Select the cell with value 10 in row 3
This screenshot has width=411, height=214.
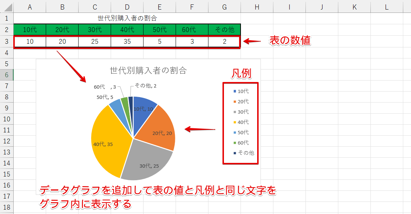(x=30, y=42)
